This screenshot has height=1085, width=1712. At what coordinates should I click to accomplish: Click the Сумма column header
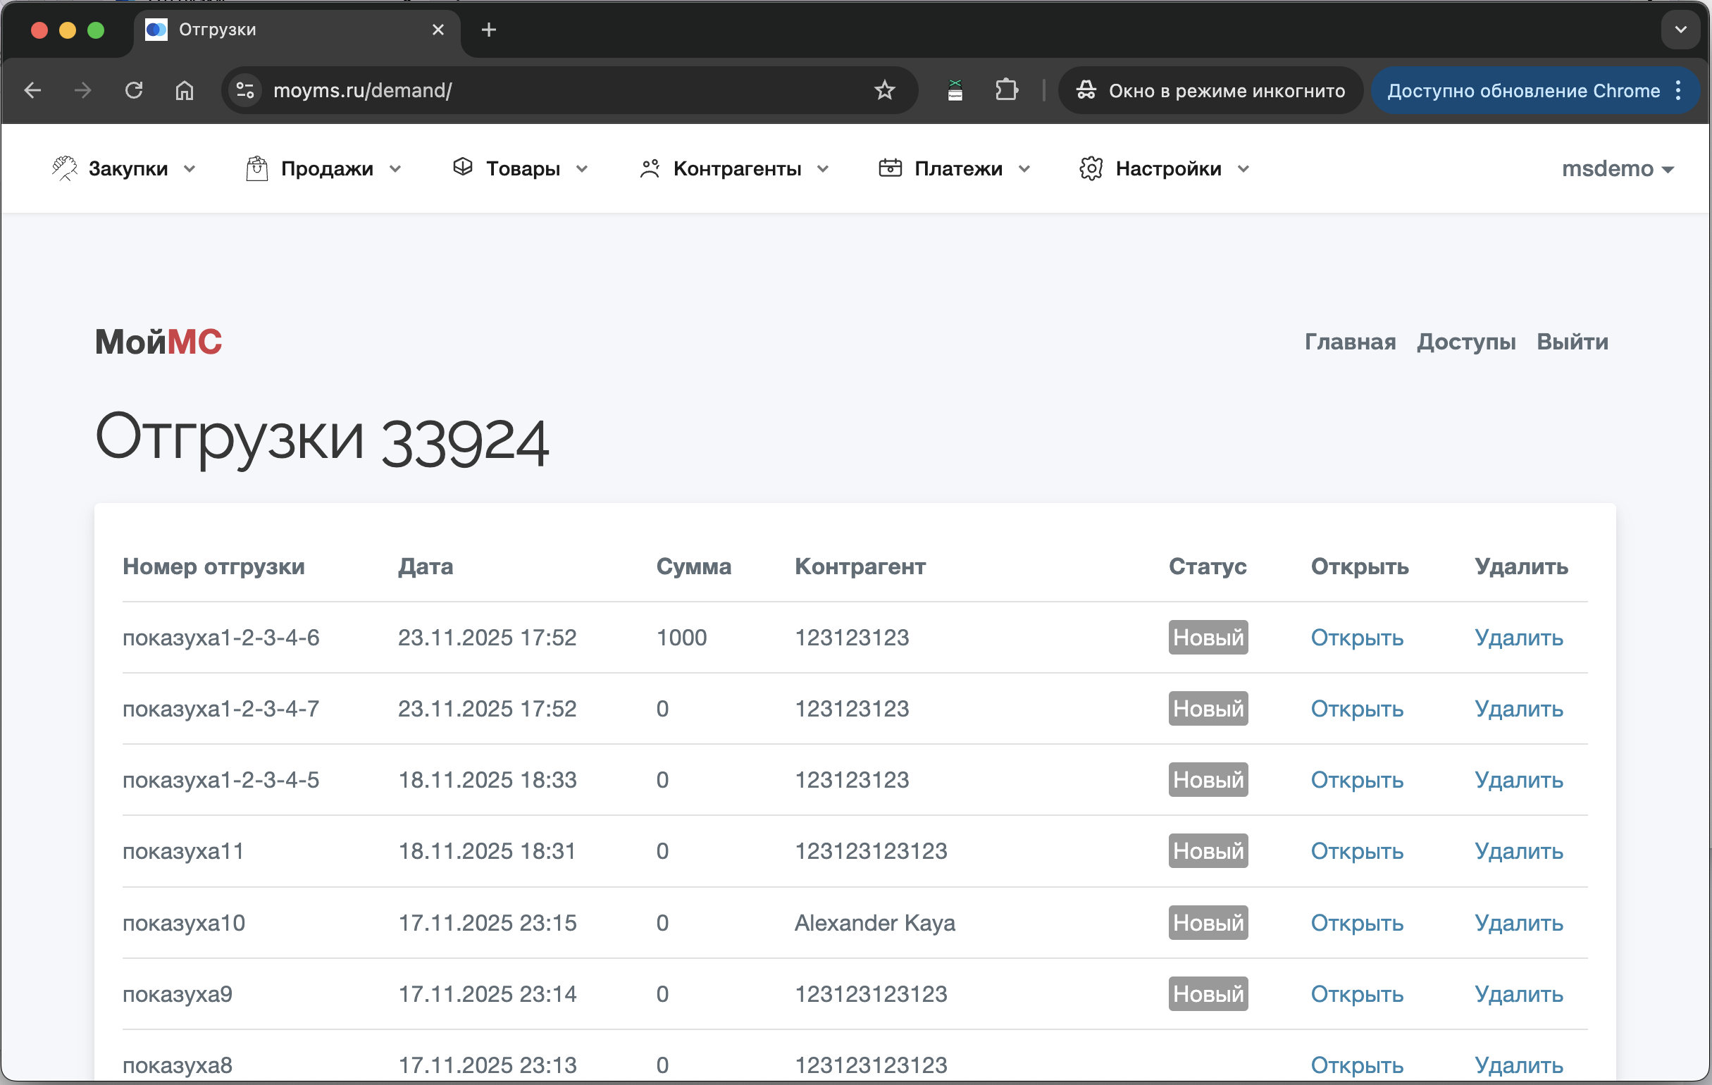click(x=693, y=566)
